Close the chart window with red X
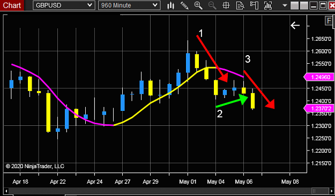The image size is (335, 196). pyautogui.click(x=332, y=5)
